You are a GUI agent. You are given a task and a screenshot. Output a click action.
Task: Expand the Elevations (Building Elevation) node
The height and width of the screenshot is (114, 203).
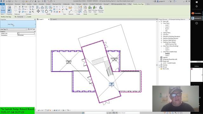click(161, 37)
